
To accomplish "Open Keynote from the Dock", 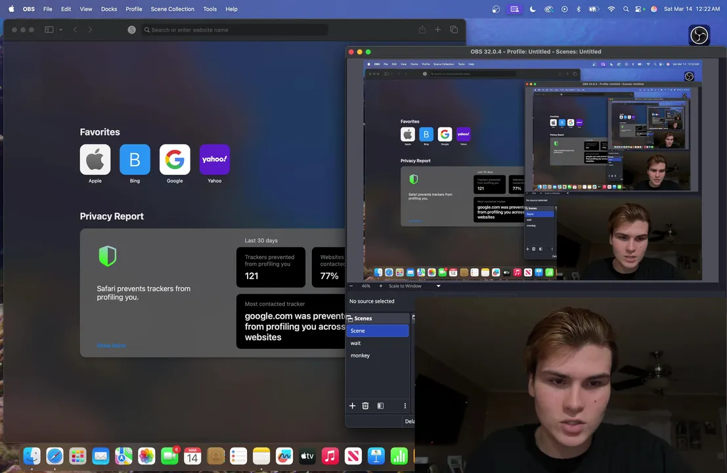I will pyautogui.click(x=376, y=457).
